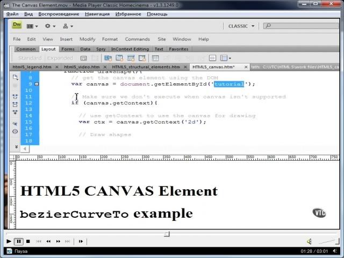Click the bezierCurveTo example heading
This screenshot has width=344, height=258.
[x=106, y=214]
